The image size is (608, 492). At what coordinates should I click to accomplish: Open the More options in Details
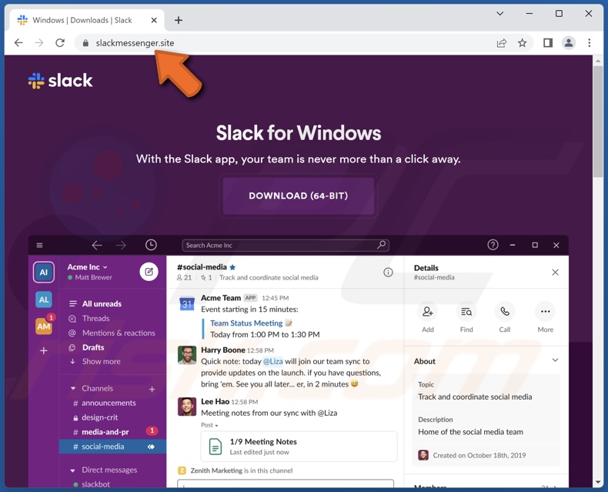pyautogui.click(x=545, y=312)
